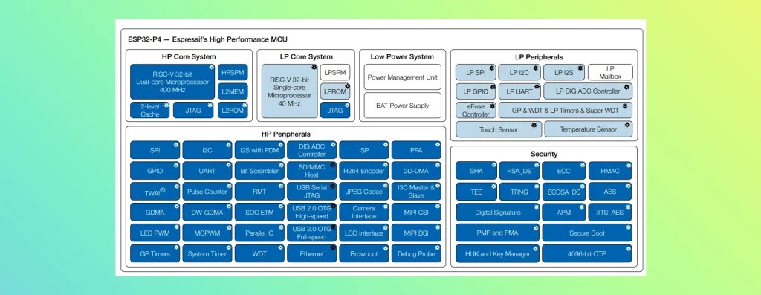Select the LP Mailbox block
This screenshot has height=295, width=761.
click(611, 72)
